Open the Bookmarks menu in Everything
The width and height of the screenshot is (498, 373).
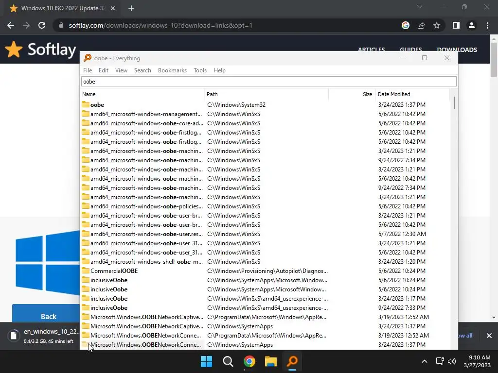tap(173, 70)
